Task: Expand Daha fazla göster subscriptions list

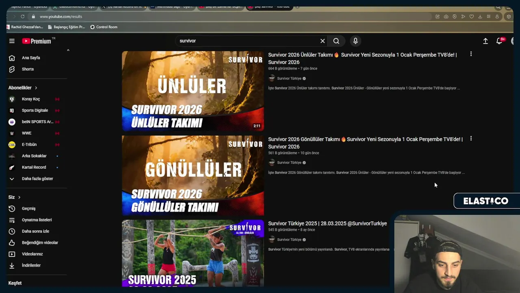Action: pyautogui.click(x=37, y=179)
